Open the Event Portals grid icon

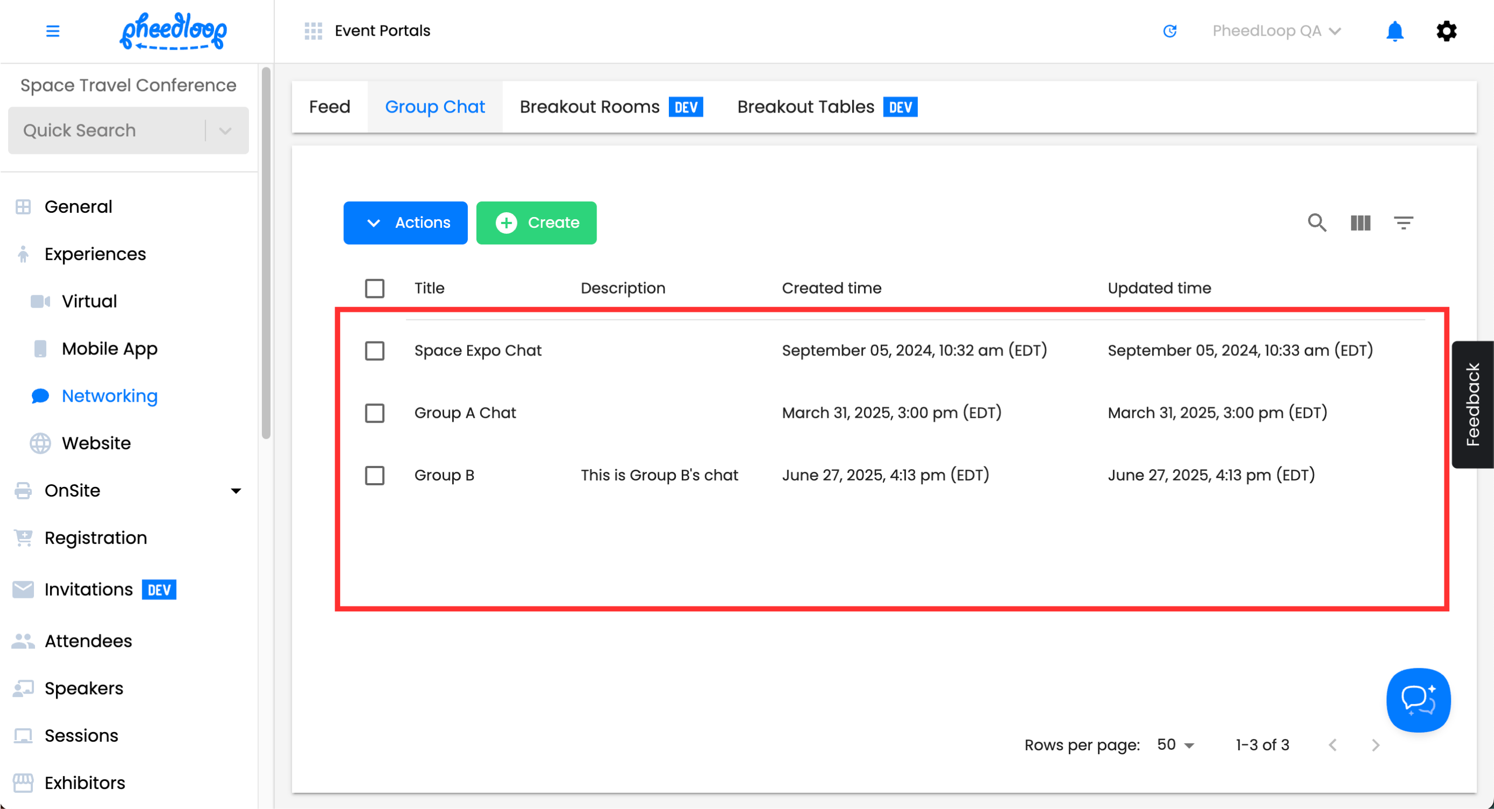click(x=313, y=31)
